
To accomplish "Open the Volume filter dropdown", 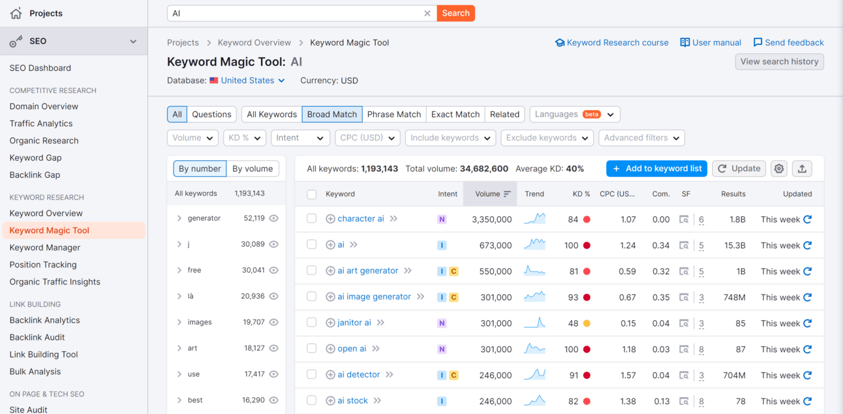I will pyautogui.click(x=192, y=138).
